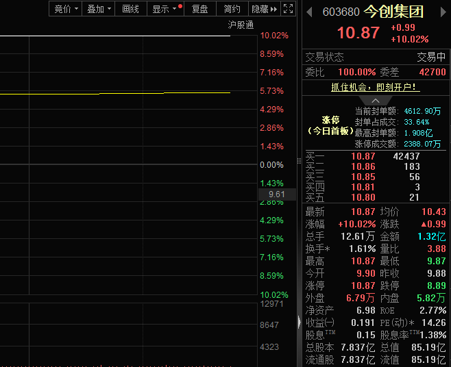Open the 竞价 dropdown in toolbar
Image resolution: width=451 pixels, height=367 pixels.
(x=66, y=9)
